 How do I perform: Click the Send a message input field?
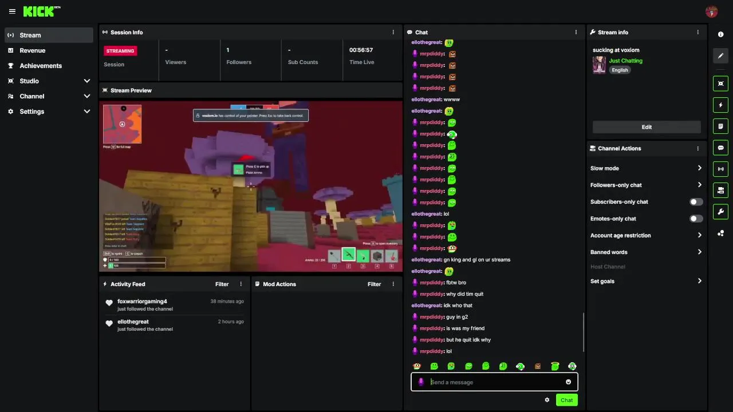coord(494,382)
